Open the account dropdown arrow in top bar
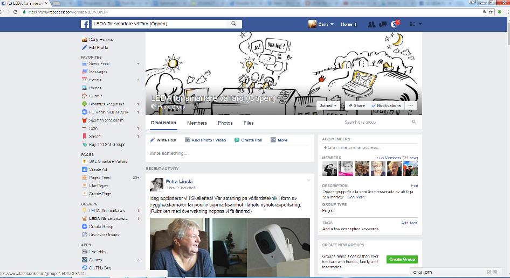510x278 pixels. (420, 24)
